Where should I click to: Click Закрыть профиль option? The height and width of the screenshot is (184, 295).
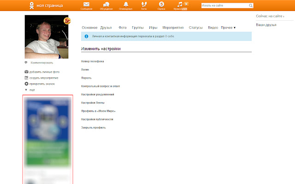point(93,127)
